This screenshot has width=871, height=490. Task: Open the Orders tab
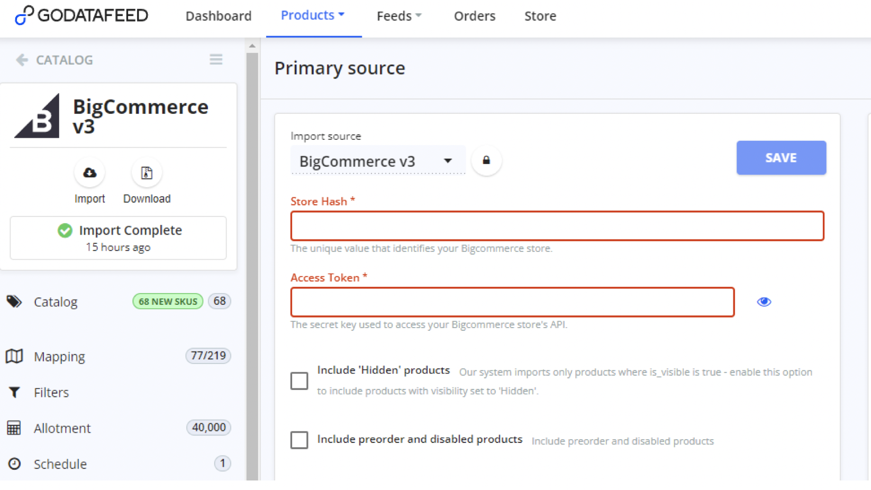pos(475,16)
